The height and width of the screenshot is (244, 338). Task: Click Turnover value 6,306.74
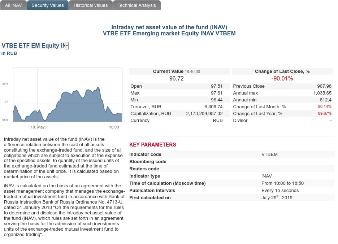tap(213, 107)
